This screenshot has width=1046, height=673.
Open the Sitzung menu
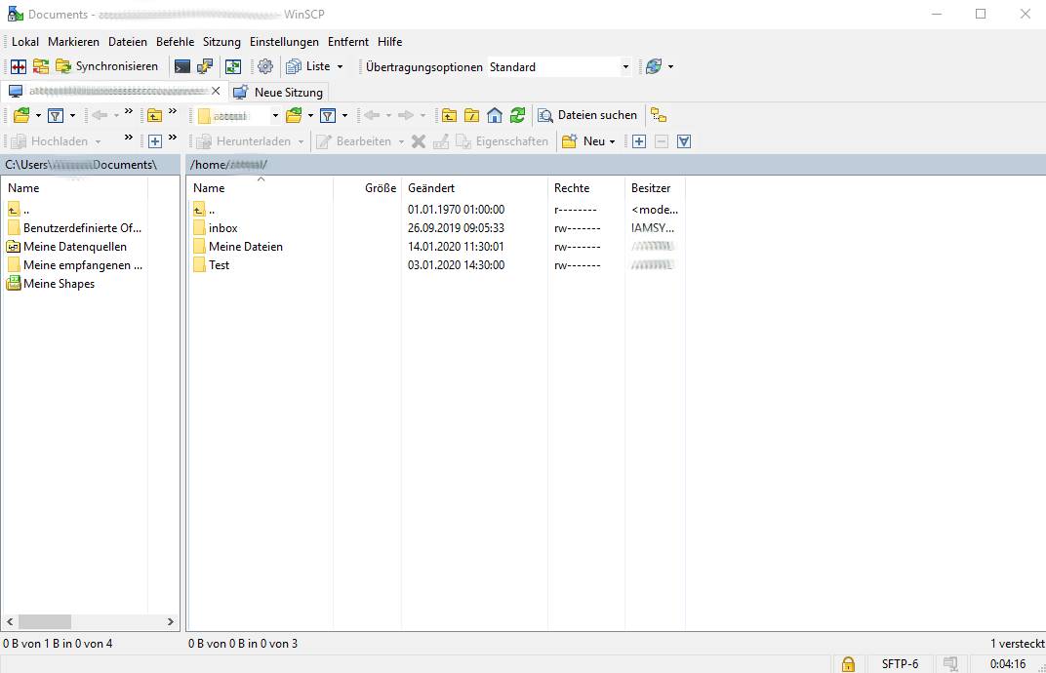[x=221, y=42]
